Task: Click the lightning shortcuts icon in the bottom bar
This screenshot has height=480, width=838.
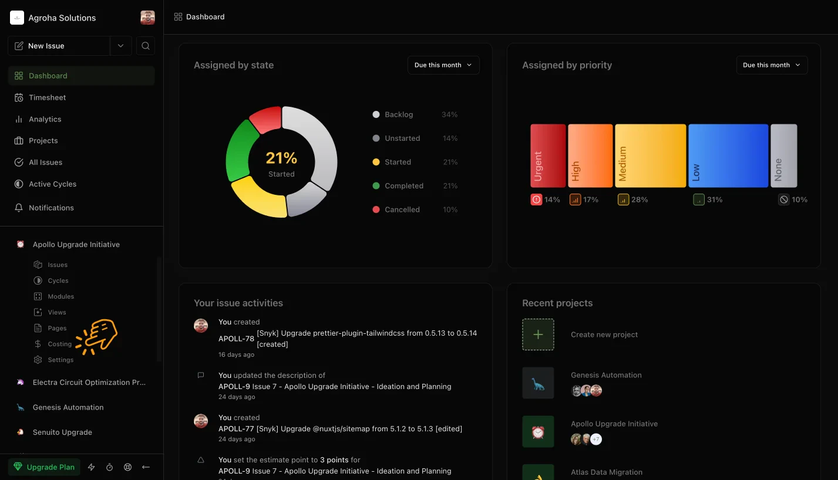Action: tap(91, 467)
